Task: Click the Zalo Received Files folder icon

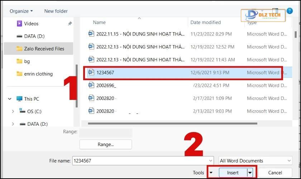Action: click(19, 49)
